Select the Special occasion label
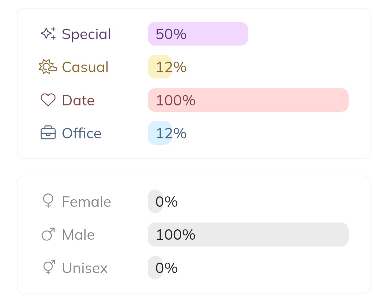This screenshot has width=377, height=301. coord(86,34)
